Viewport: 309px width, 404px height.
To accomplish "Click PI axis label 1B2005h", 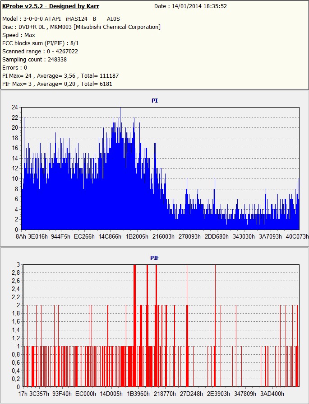I will click(137, 236).
